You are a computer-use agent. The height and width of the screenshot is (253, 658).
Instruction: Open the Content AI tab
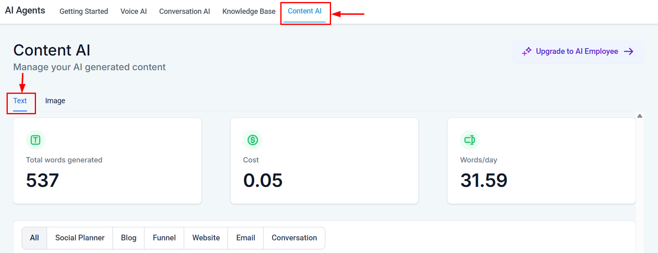pos(305,11)
